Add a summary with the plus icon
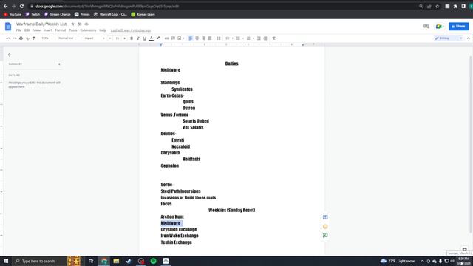 pos(59,64)
